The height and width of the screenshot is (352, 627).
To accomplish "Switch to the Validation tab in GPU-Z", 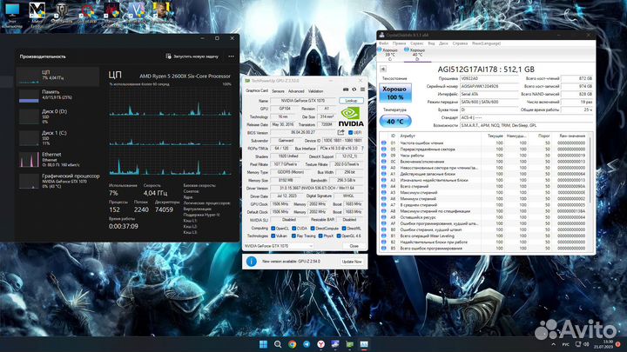I will click(315, 91).
